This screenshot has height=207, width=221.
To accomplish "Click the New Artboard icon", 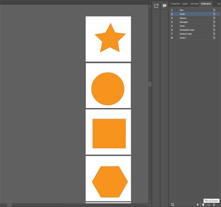I will tap(209, 205).
